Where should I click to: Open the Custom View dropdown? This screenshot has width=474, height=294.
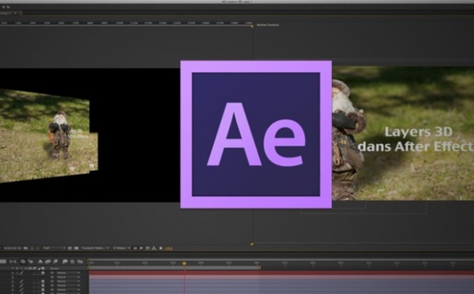(95, 248)
